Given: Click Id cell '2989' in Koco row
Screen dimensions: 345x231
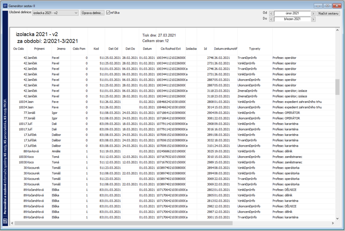Looking at the screenshot, I should (x=210, y=162).
